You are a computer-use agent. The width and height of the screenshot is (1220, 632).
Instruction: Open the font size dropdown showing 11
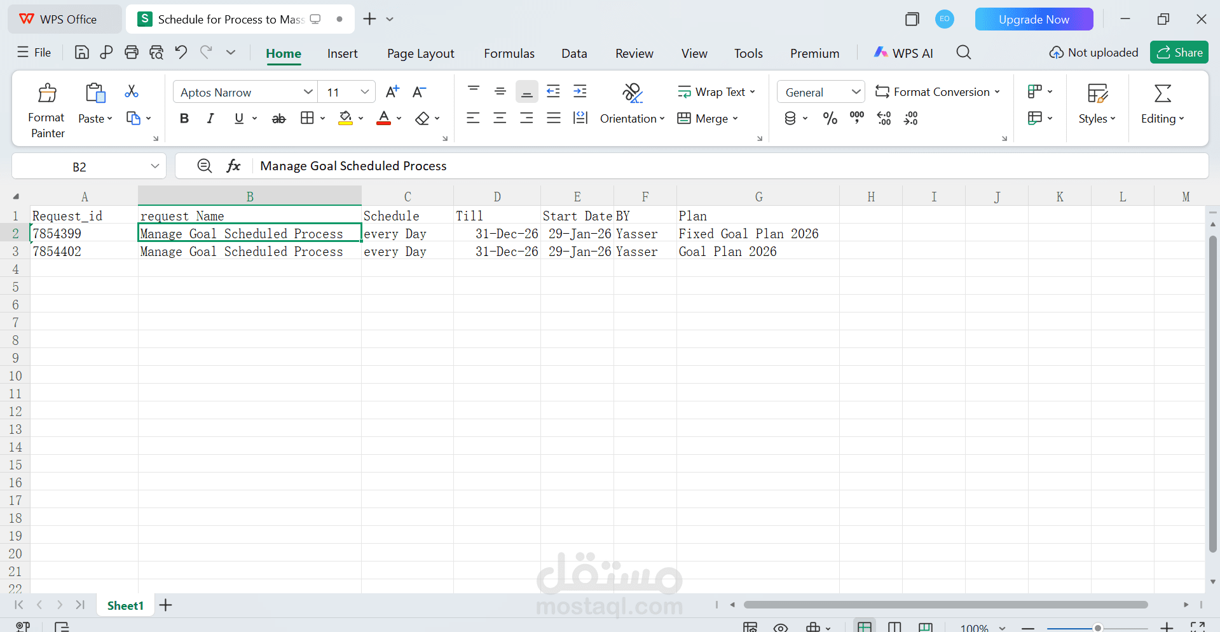point(365,92)
